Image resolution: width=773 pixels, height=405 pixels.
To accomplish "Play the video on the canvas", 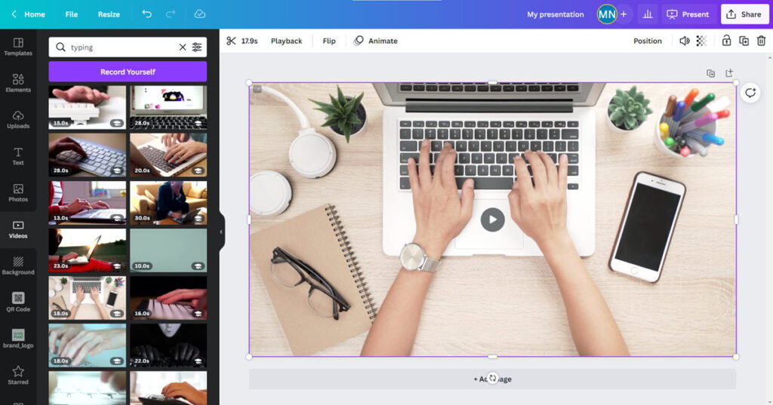I will [x=492, y=219].
